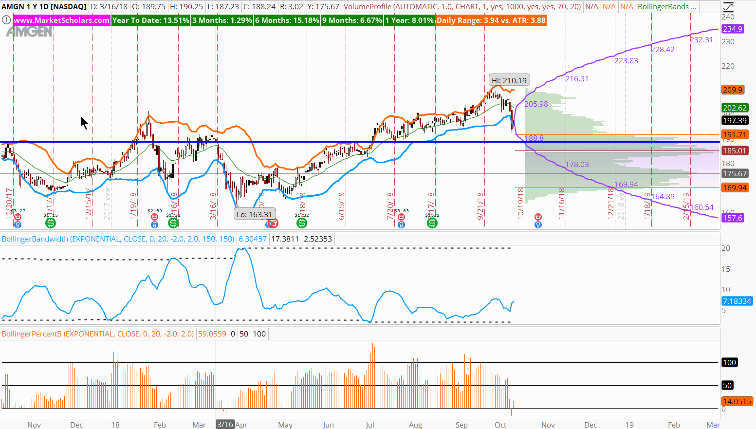Click the orange 209.9 price axis label
The height and width of the screenshot is (429, 756).
pos(733,90)
